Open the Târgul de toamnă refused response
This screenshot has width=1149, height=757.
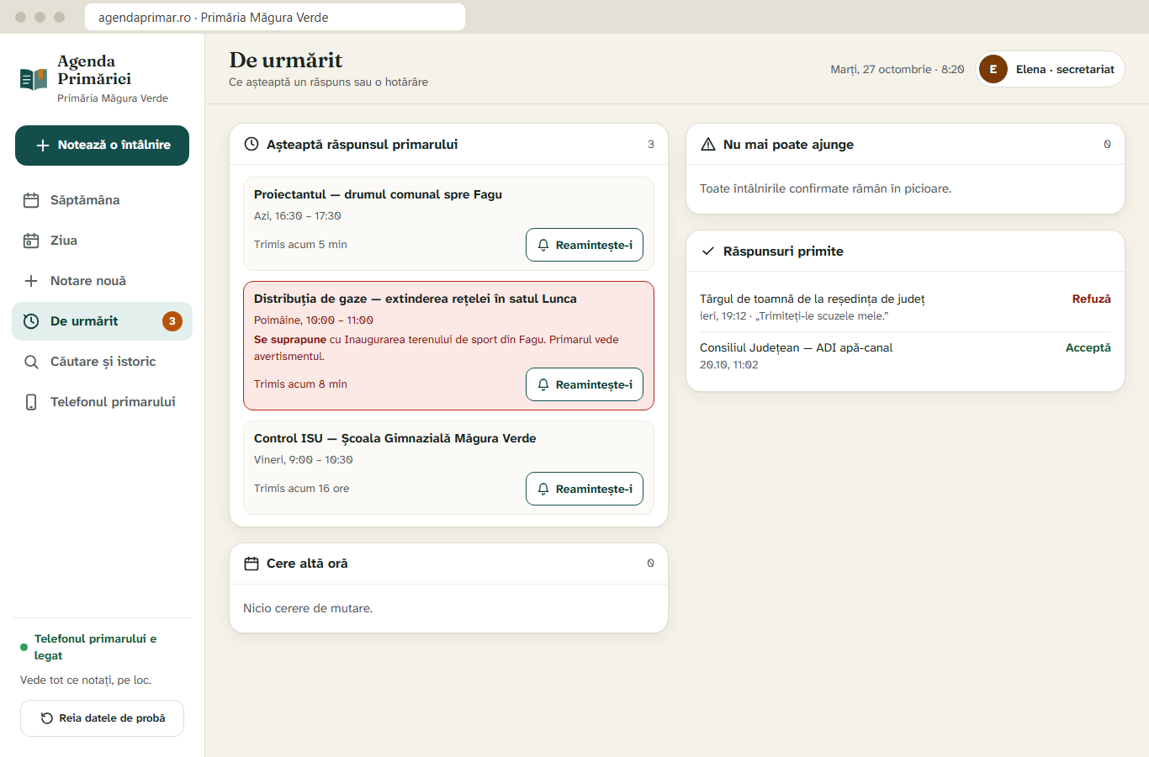(x=905, y=307)
